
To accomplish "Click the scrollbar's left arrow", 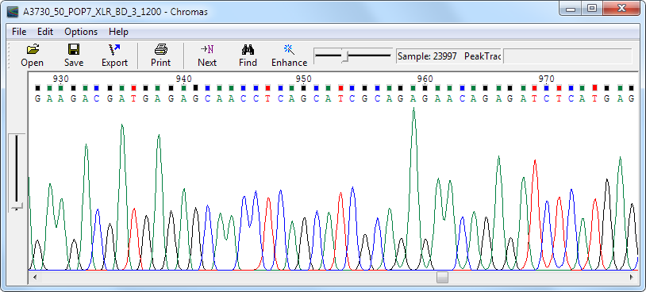I will tap(35, 277).
